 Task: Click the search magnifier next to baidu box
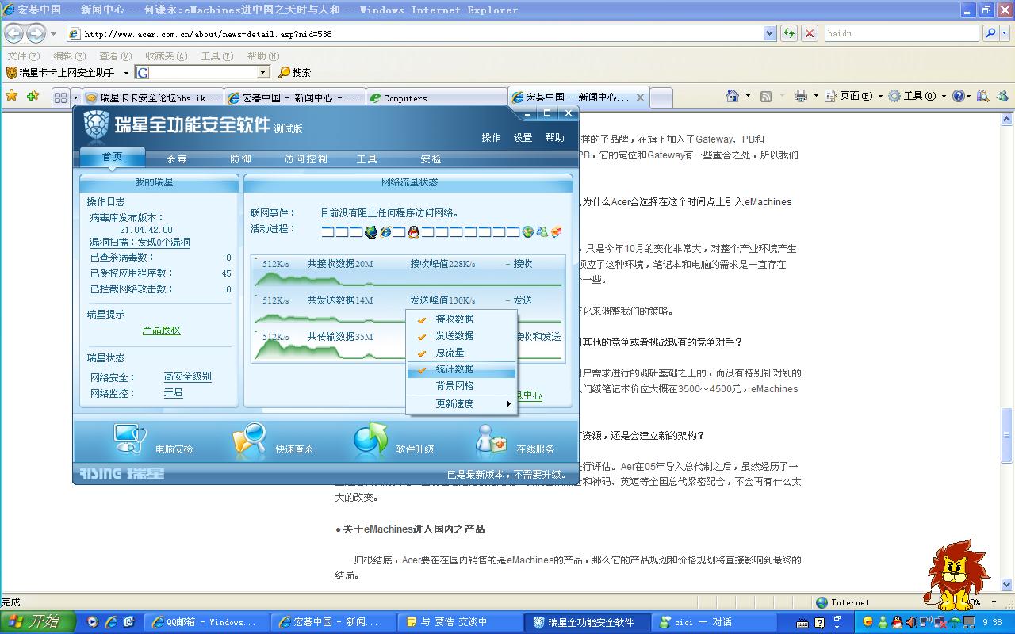click(990, 33)
